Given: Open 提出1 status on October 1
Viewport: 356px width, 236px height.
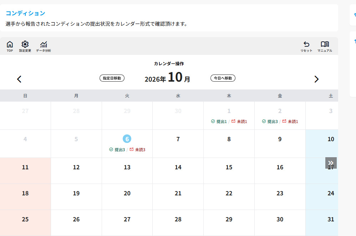Looking at the screenshot, I should (x=219, y=122).
